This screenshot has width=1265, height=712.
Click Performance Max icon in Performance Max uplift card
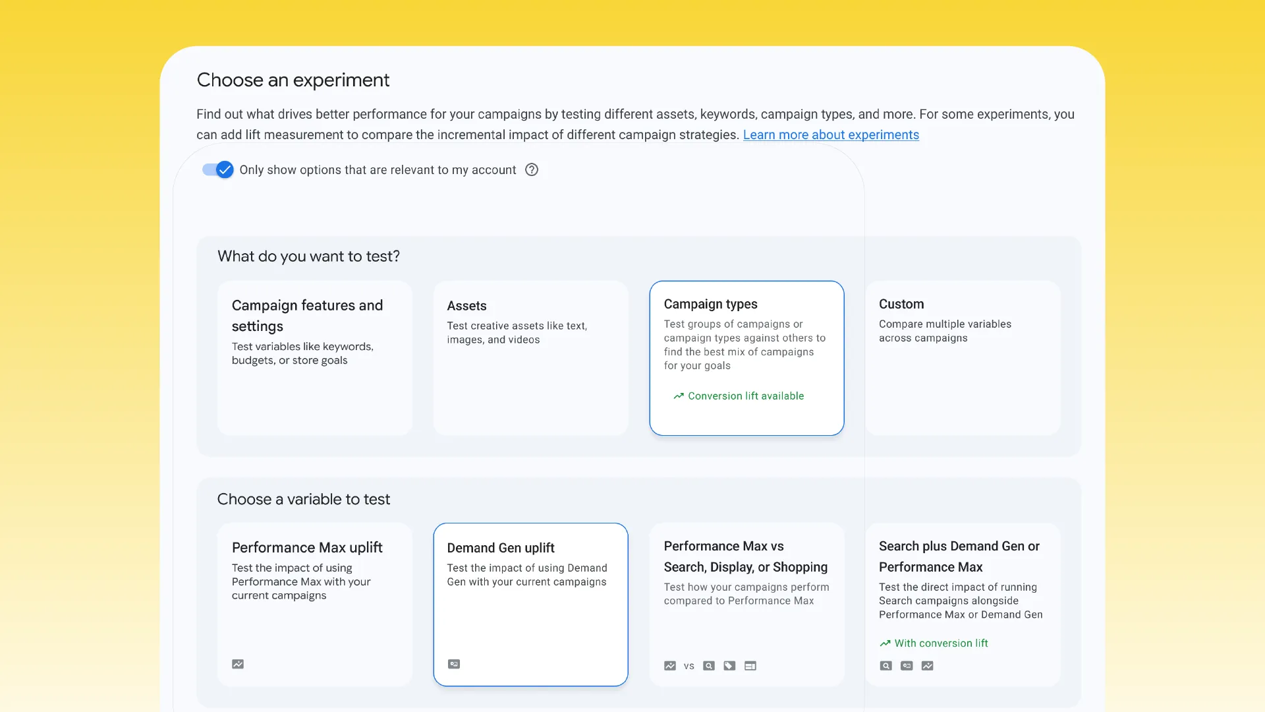tap(238, 664)
